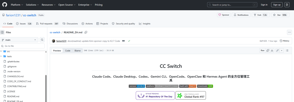Image resolution: width=294 pixels, height=102 pixels.
Task: Open the Platform menu
Action: [17, 5]
